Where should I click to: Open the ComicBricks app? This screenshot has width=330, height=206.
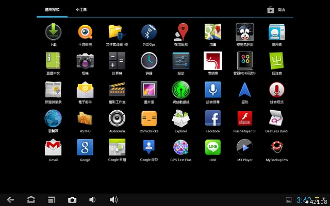coord(149,118)
